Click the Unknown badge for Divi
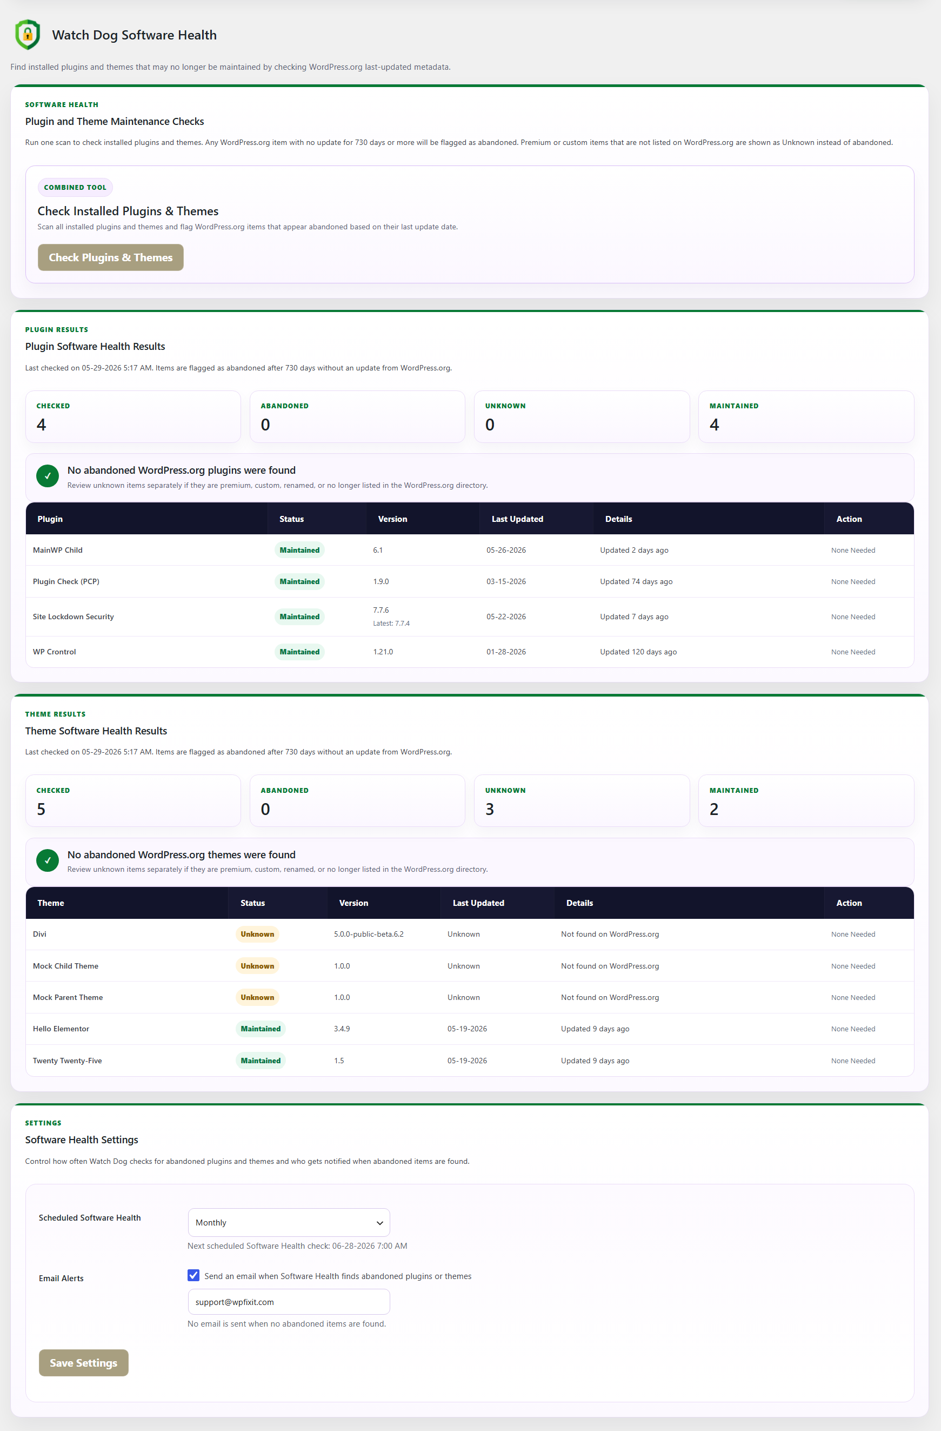Image resolution: width=941 pixels, height=1431 pixels. point(257,935)
